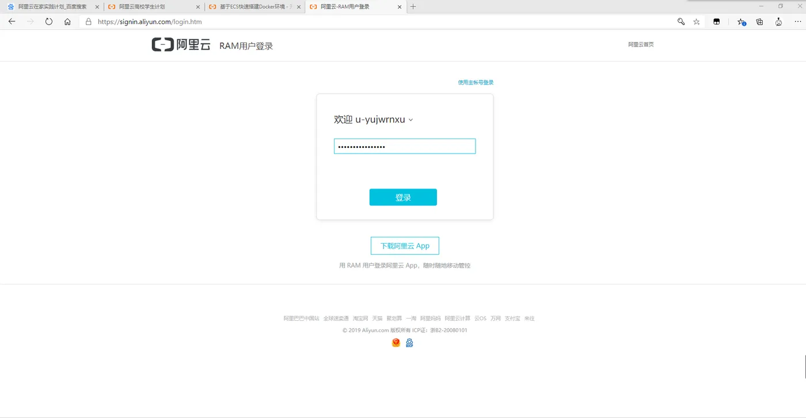Image resolution: width=806 pixels, height=418 pixels.
Task: Click the blue ICP certification icon
Action: coord(409,343)
